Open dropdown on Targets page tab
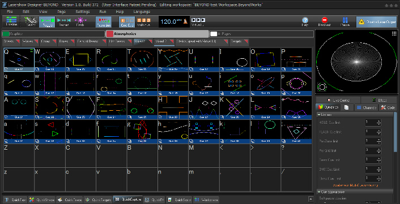The image size is (400, 204). (x=246, y=41)
